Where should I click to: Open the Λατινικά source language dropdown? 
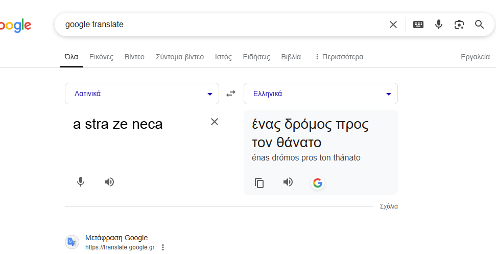tap(142, 94)
